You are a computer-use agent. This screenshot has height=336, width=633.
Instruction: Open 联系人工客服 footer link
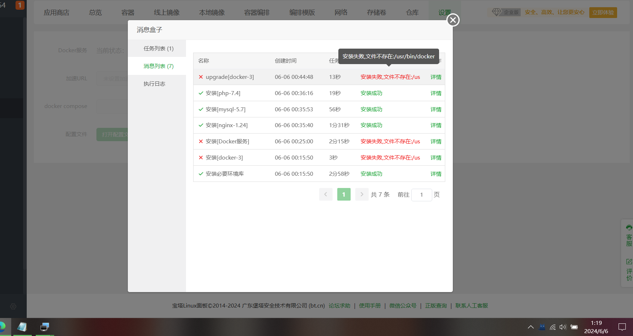[x=472, y=305]
